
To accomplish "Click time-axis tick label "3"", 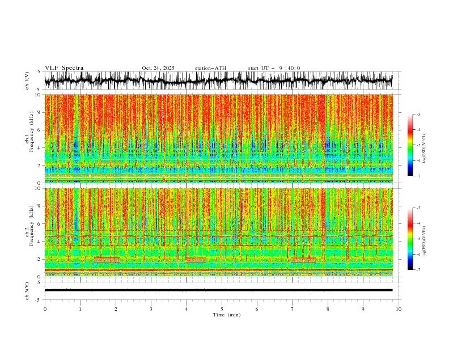I will tap(151, 309).
